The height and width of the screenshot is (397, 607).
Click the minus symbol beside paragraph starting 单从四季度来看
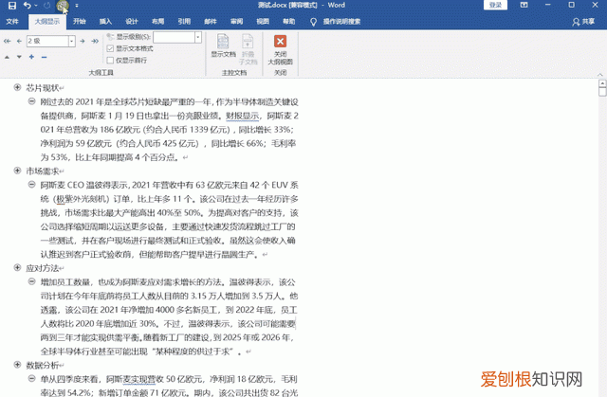point(31,379)
